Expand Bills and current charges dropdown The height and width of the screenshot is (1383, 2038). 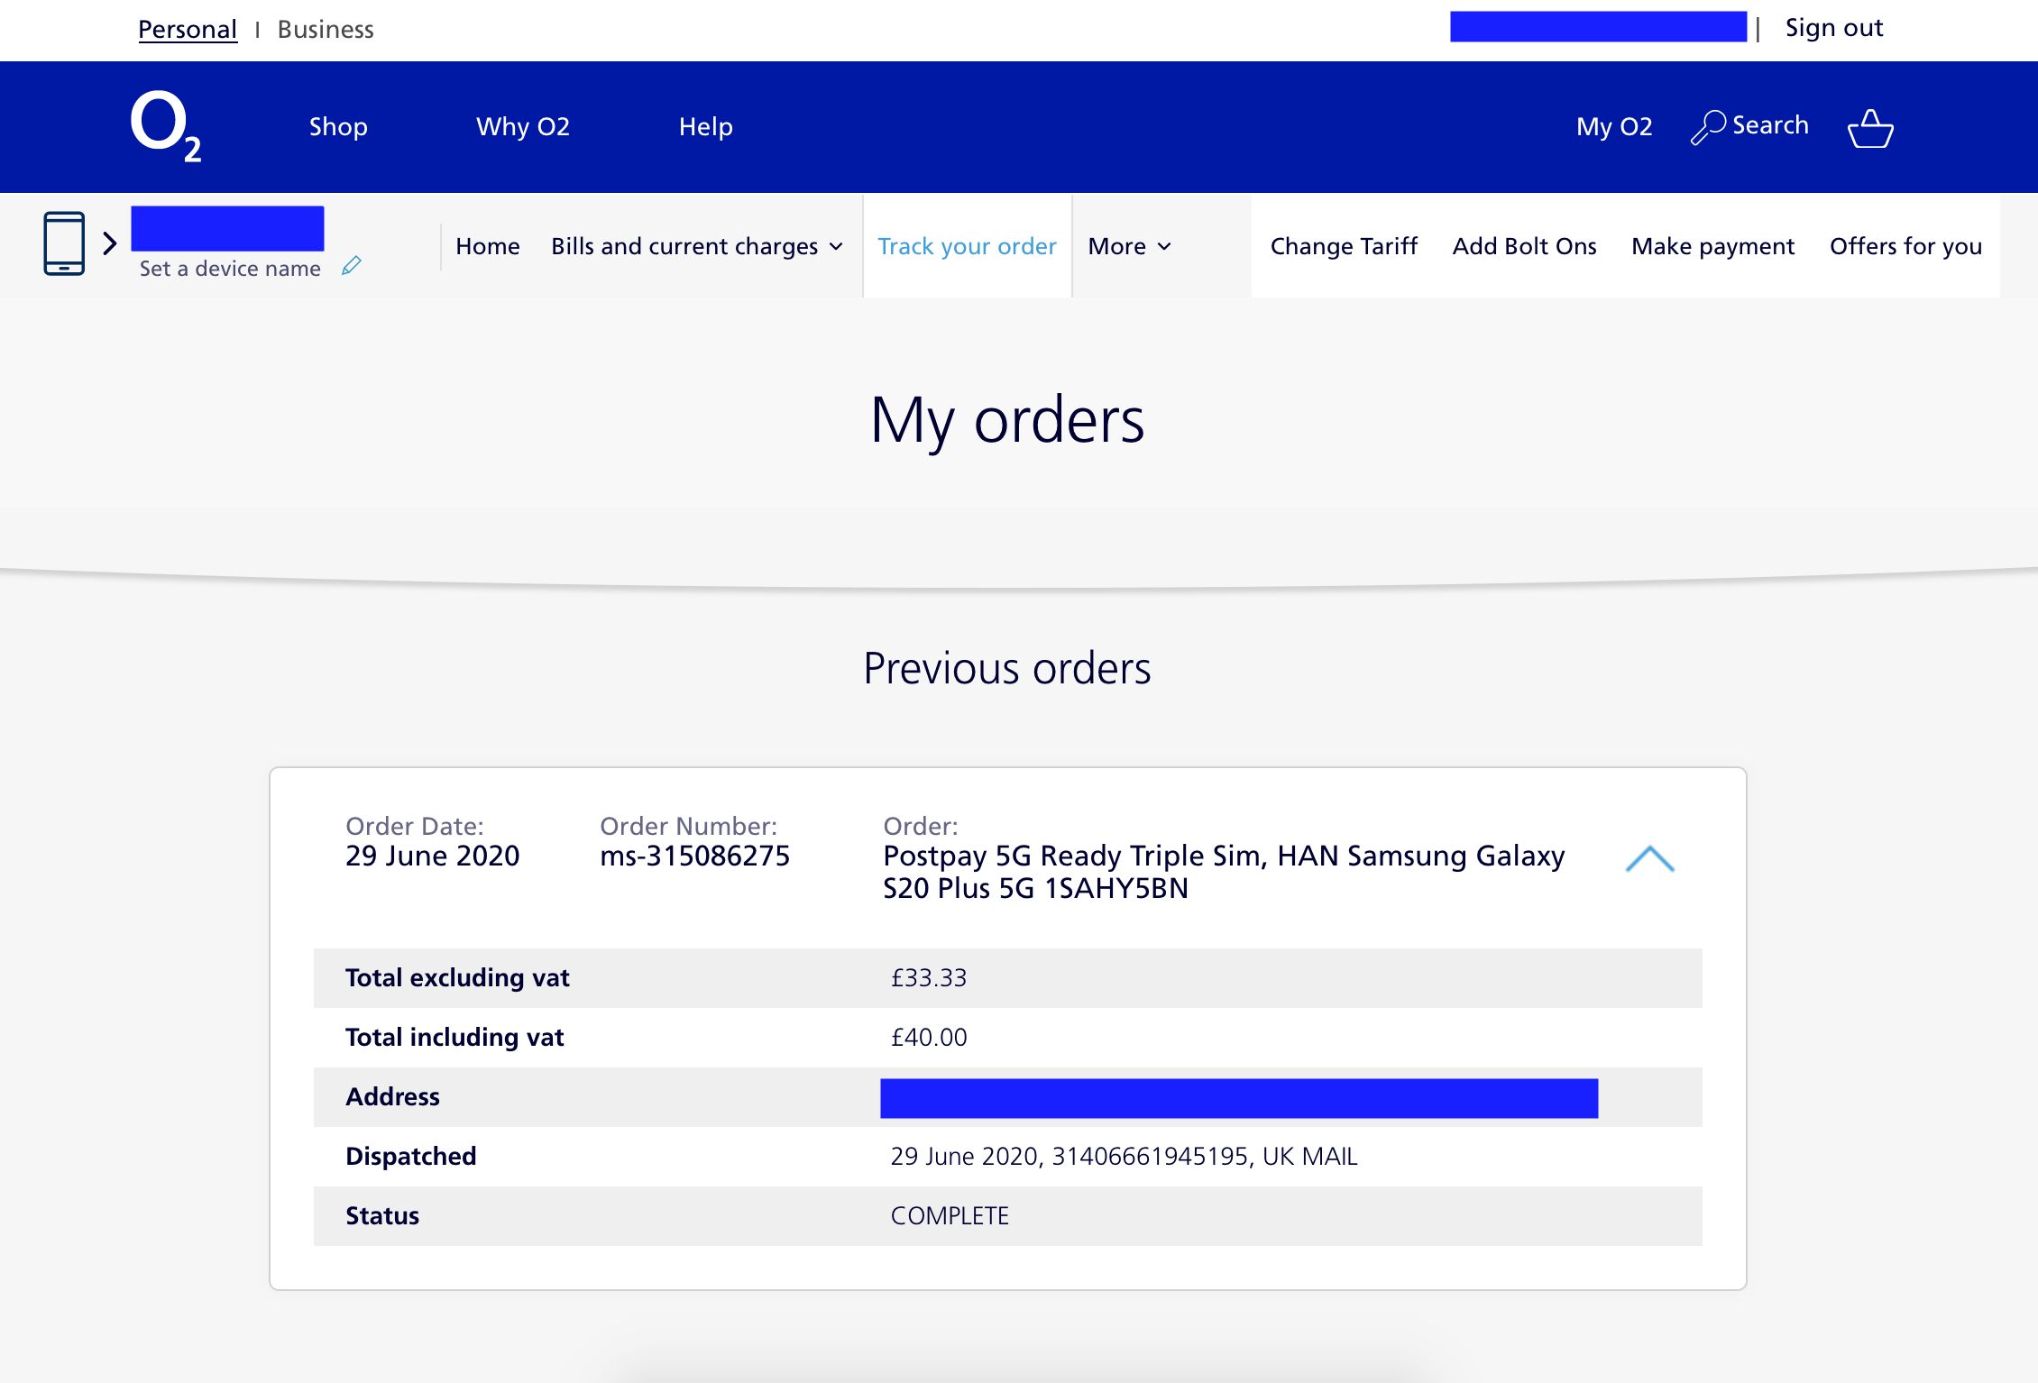click(x=696, y=246)
